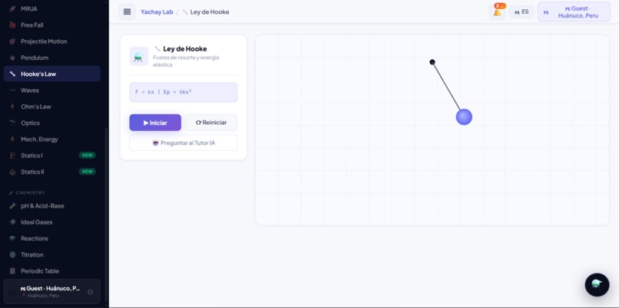Viewport: 619px width, 308px height.
Task: Click the Mech. Energy icon
Action: (12, 139)
